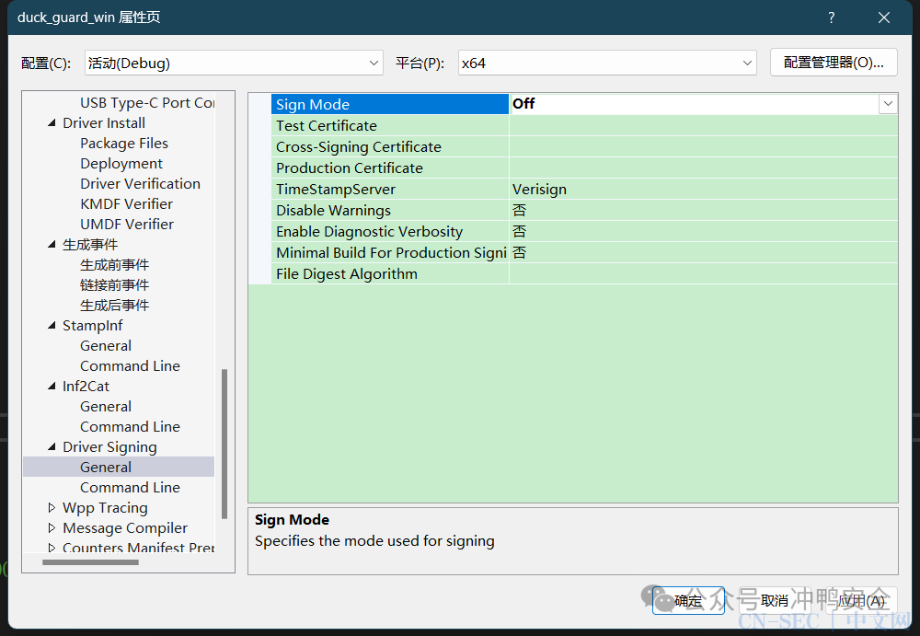This screenshot has width=920, height=636.
Task: Click the Off value of Sign Mode
Action: pos(694,104)
